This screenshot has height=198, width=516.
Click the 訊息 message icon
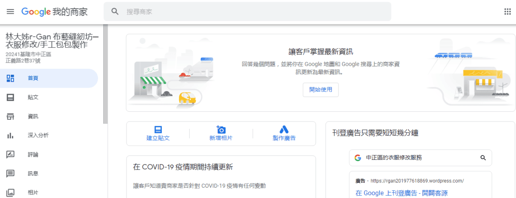(x=10, y=174)
